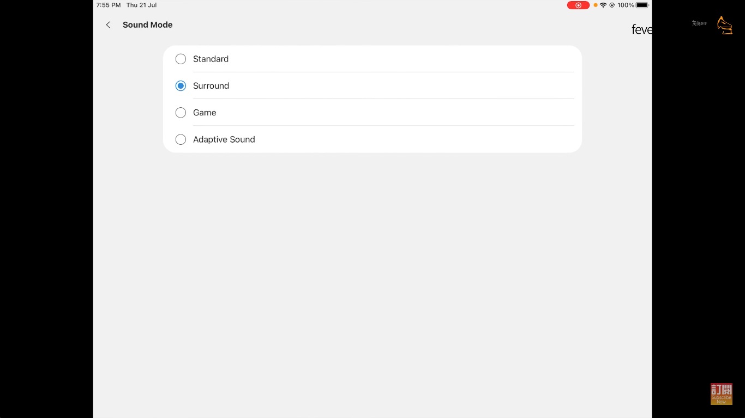745x418 pixels.
Task: Enable the Adaptive Sound radio button
Action: pyautogui.click(x=181, y=140)
